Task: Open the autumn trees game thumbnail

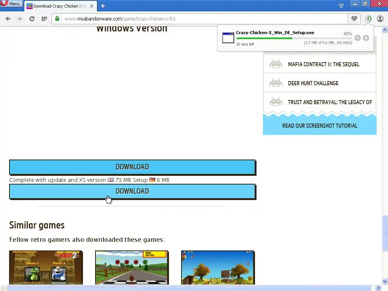Action: point(218,268)
